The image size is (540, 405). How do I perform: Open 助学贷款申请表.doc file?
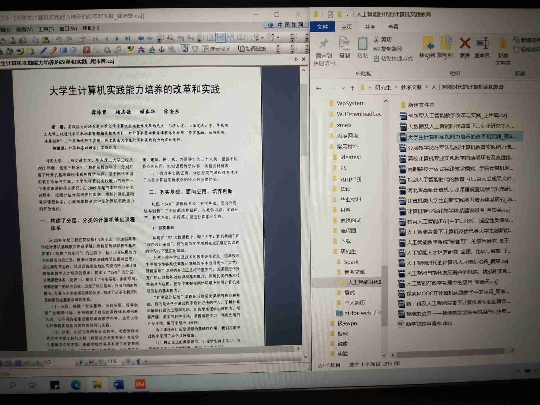click(429, 324)
